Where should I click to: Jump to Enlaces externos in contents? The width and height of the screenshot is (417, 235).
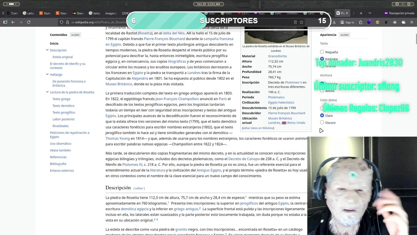(x=62, y=170)
